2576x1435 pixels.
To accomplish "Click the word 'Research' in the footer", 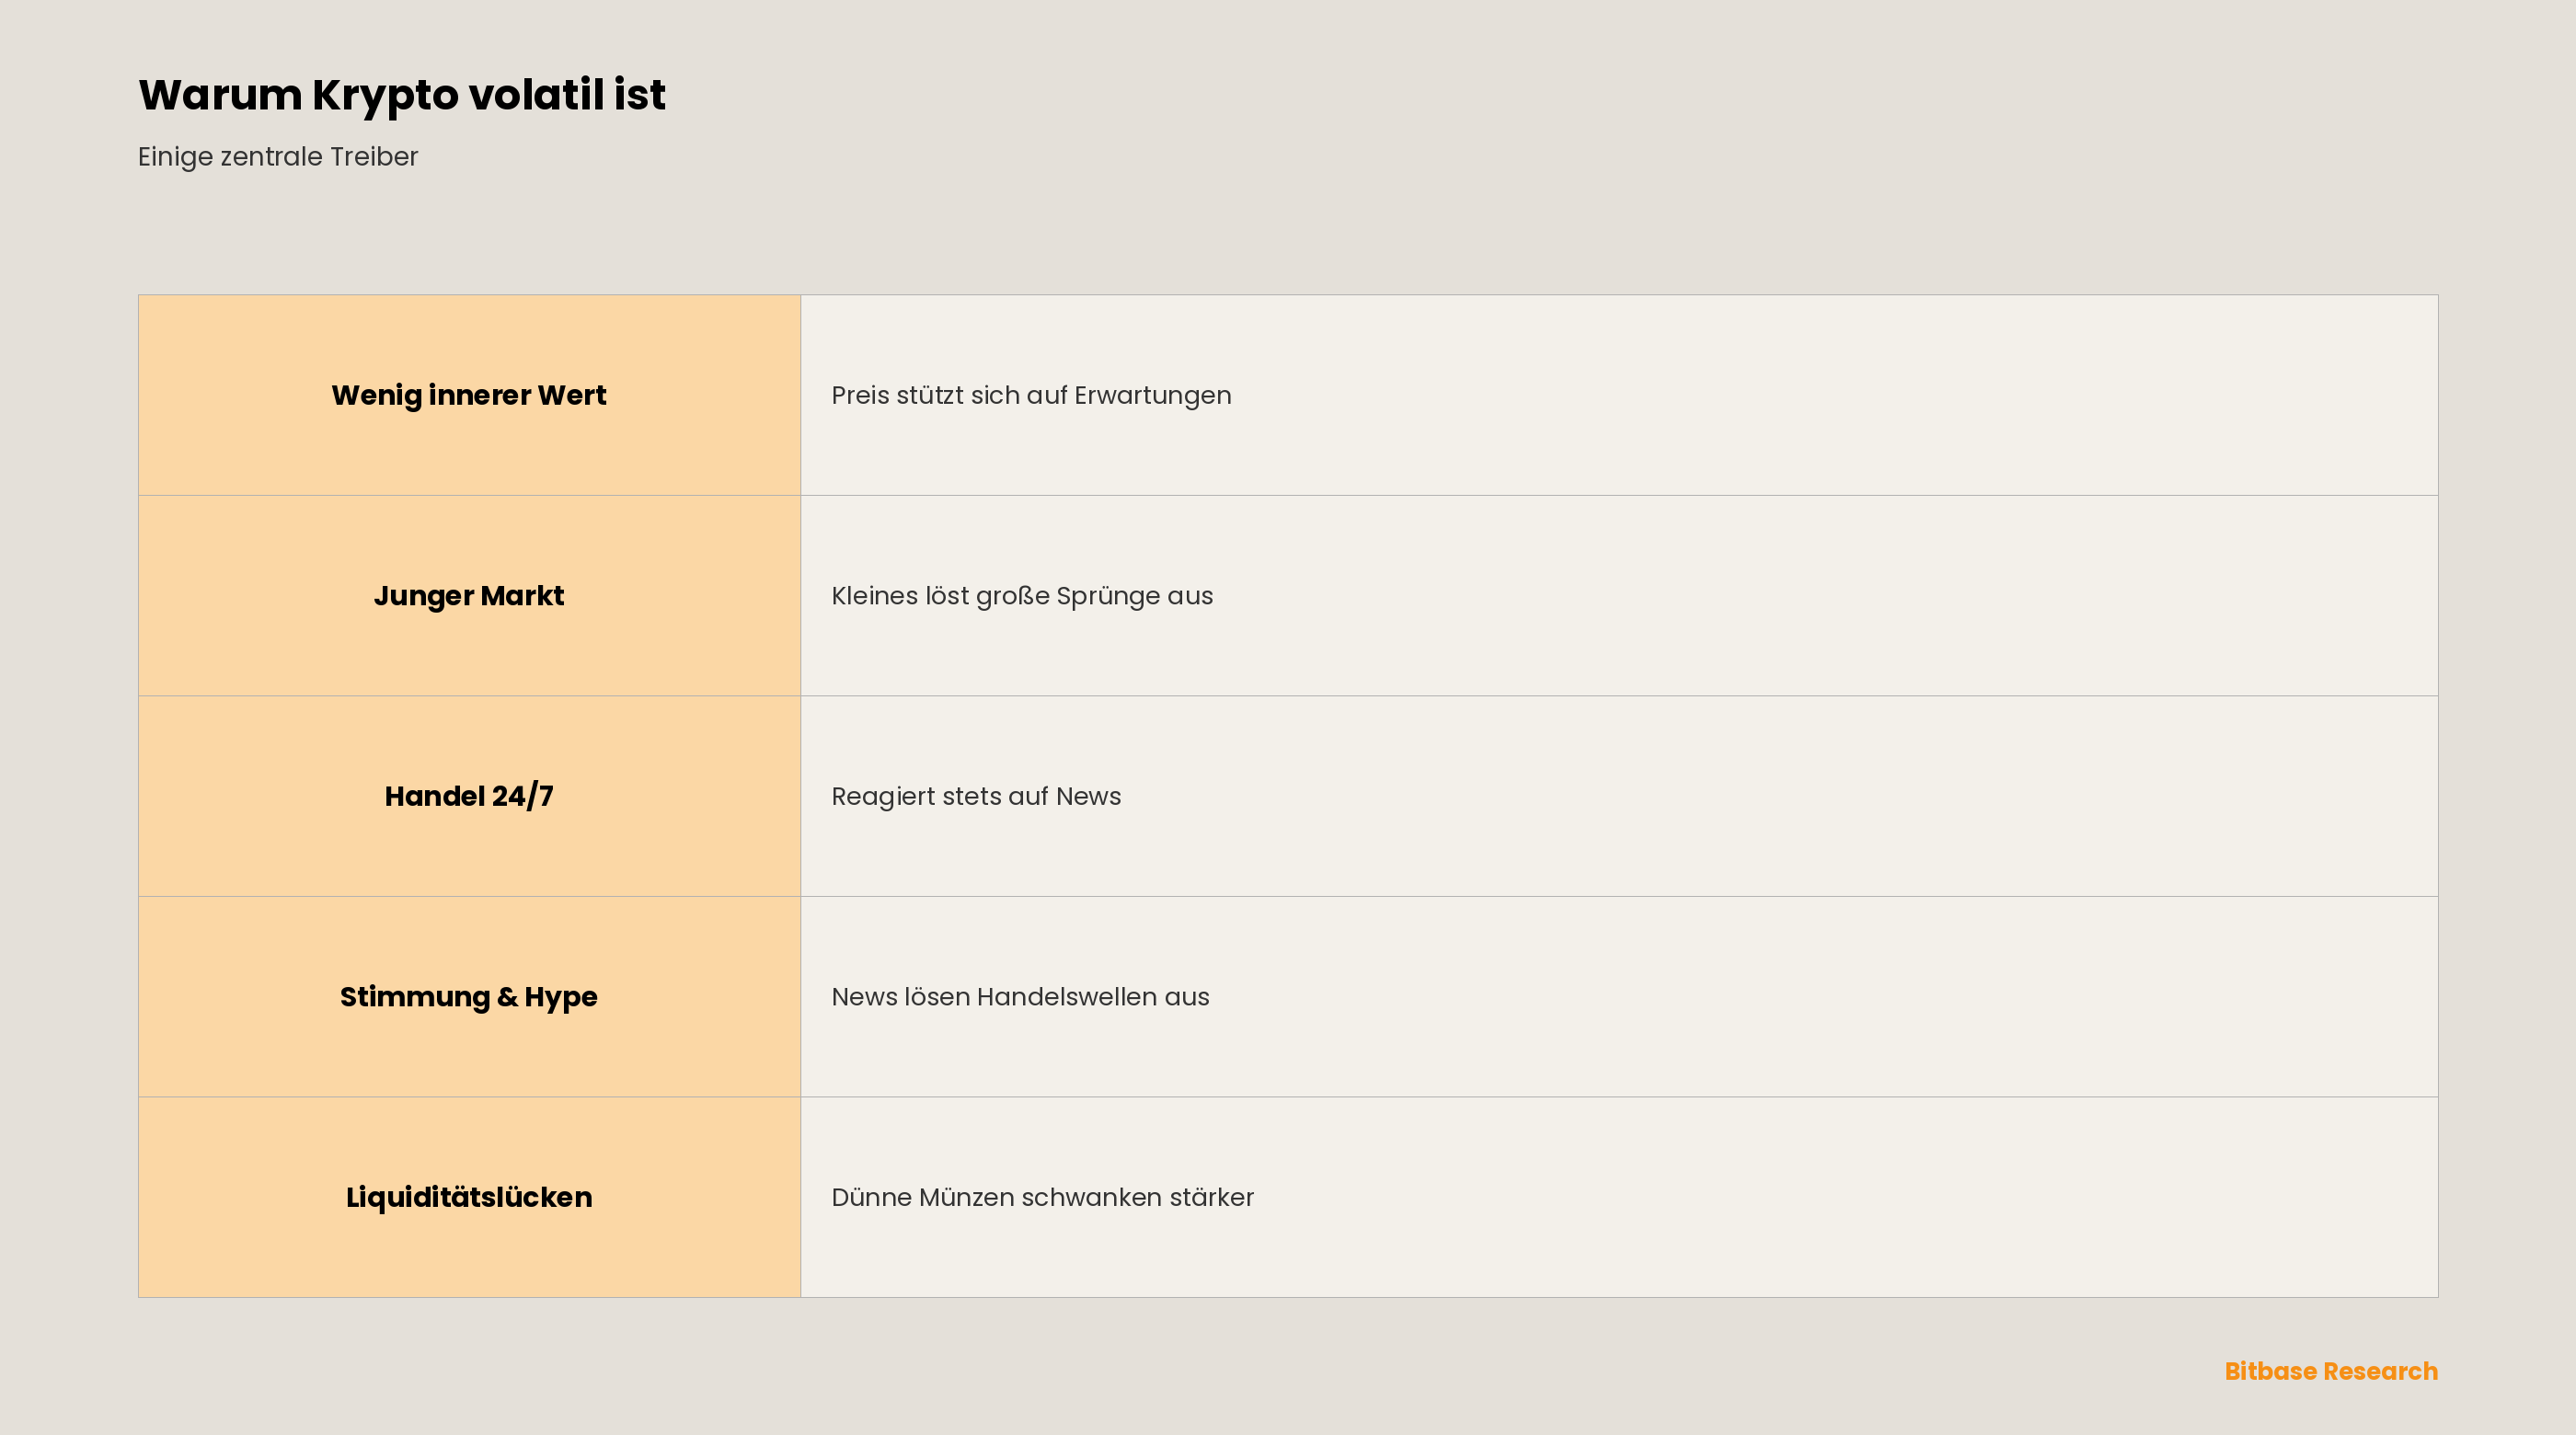I will (2380, 1371).
